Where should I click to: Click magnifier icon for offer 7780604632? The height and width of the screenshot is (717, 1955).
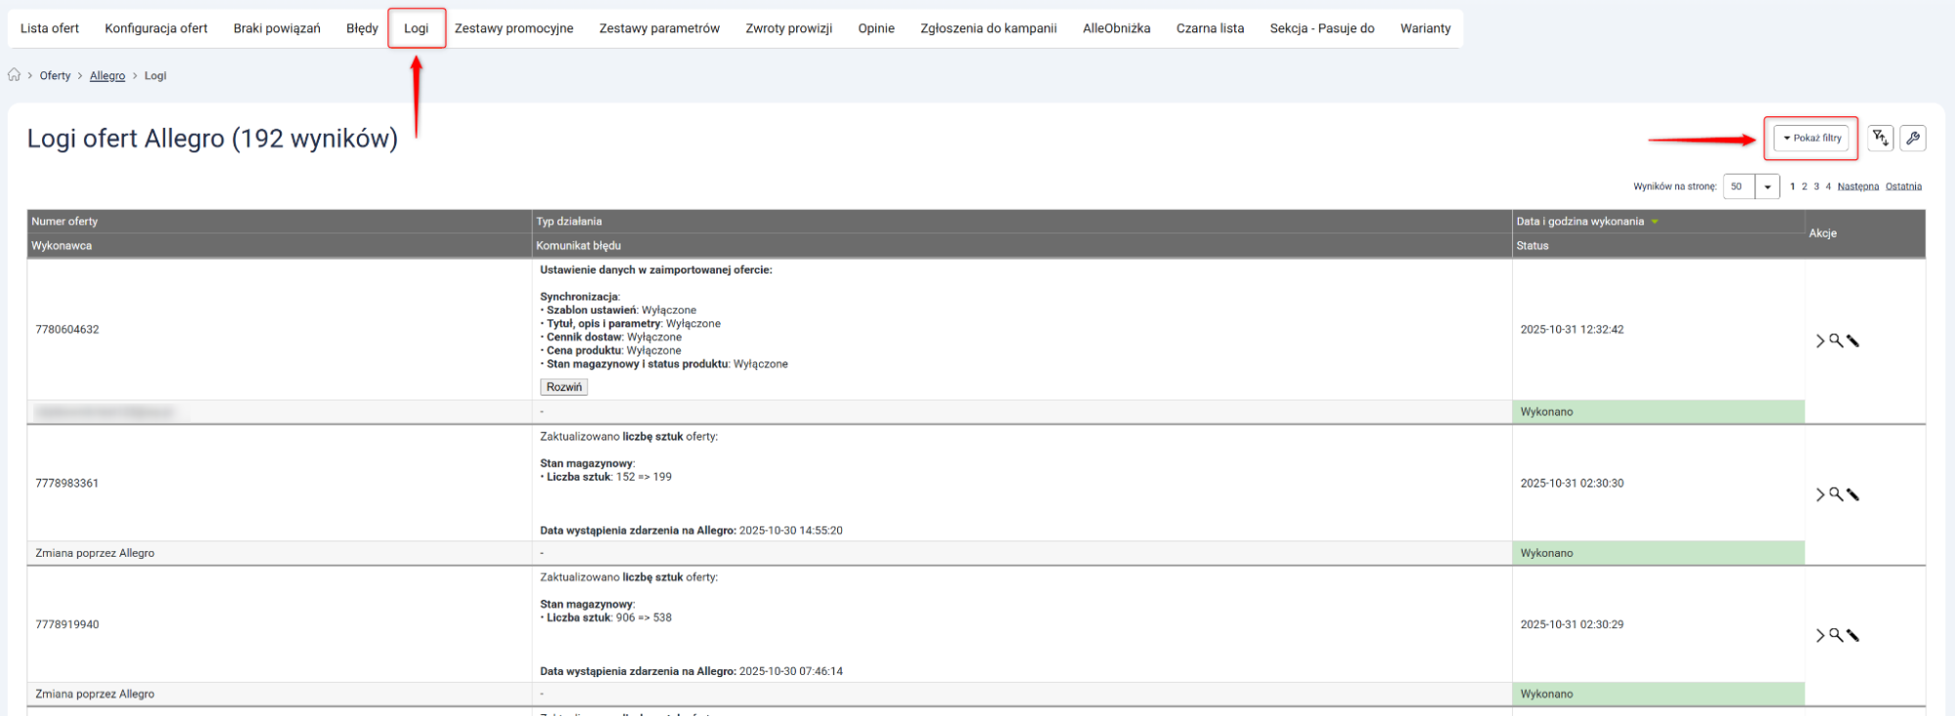tap(1836, 340)
